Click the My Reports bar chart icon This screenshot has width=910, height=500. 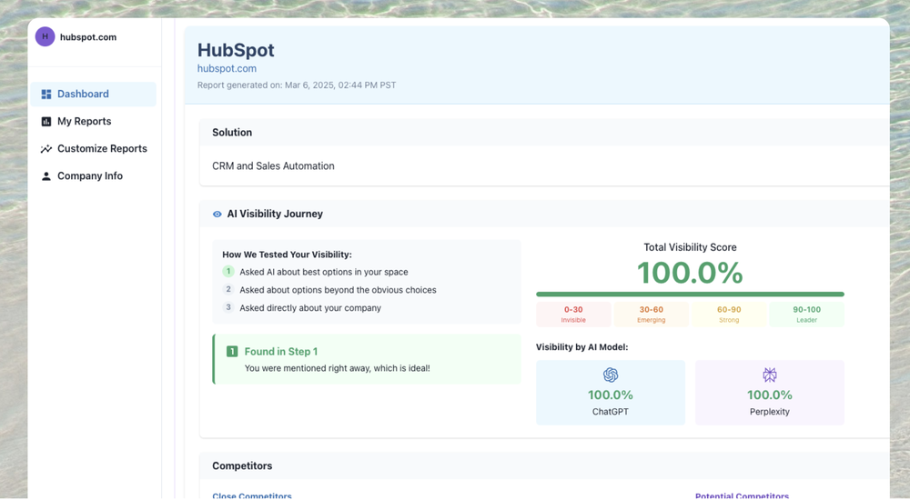pyautogui.click(x=46, y=122)
